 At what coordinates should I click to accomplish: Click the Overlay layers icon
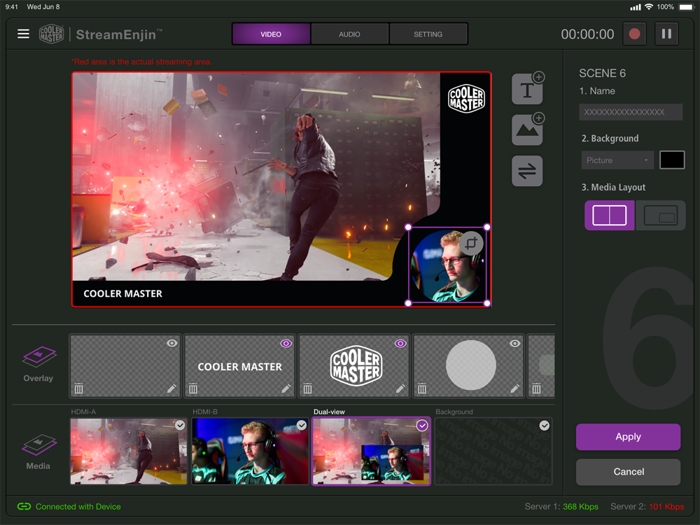pos(38,356)
